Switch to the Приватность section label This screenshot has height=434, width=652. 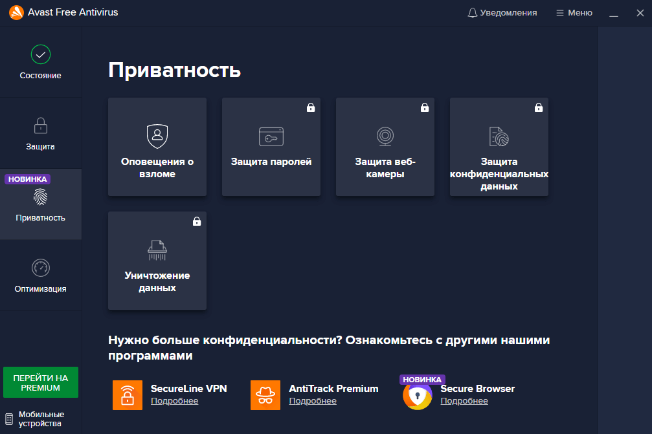[x=40, y=218]
